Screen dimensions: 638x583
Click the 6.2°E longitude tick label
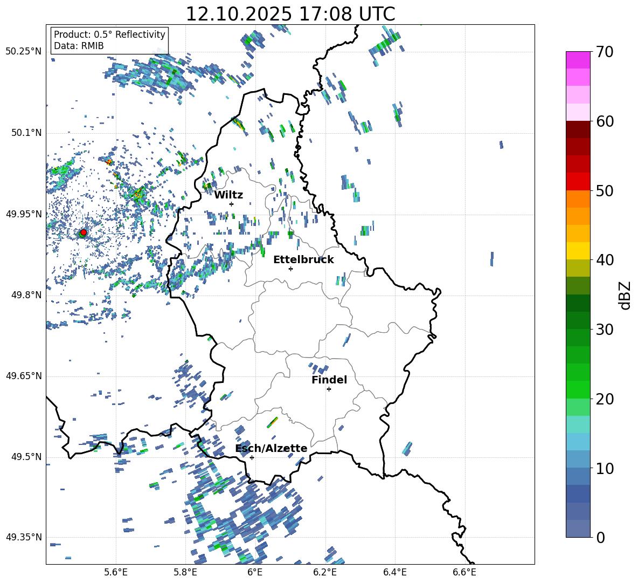tap(325, 572)
